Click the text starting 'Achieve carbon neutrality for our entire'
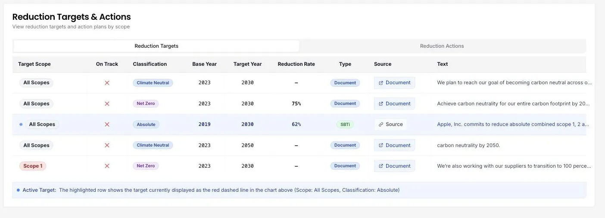 click(x=513, y=104)
